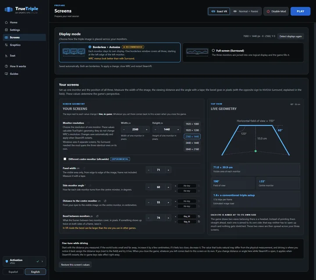Screen dimensions: 316x280
Task: Click Detect displays again
Action: pyautogui.click(x=291, y=36)
